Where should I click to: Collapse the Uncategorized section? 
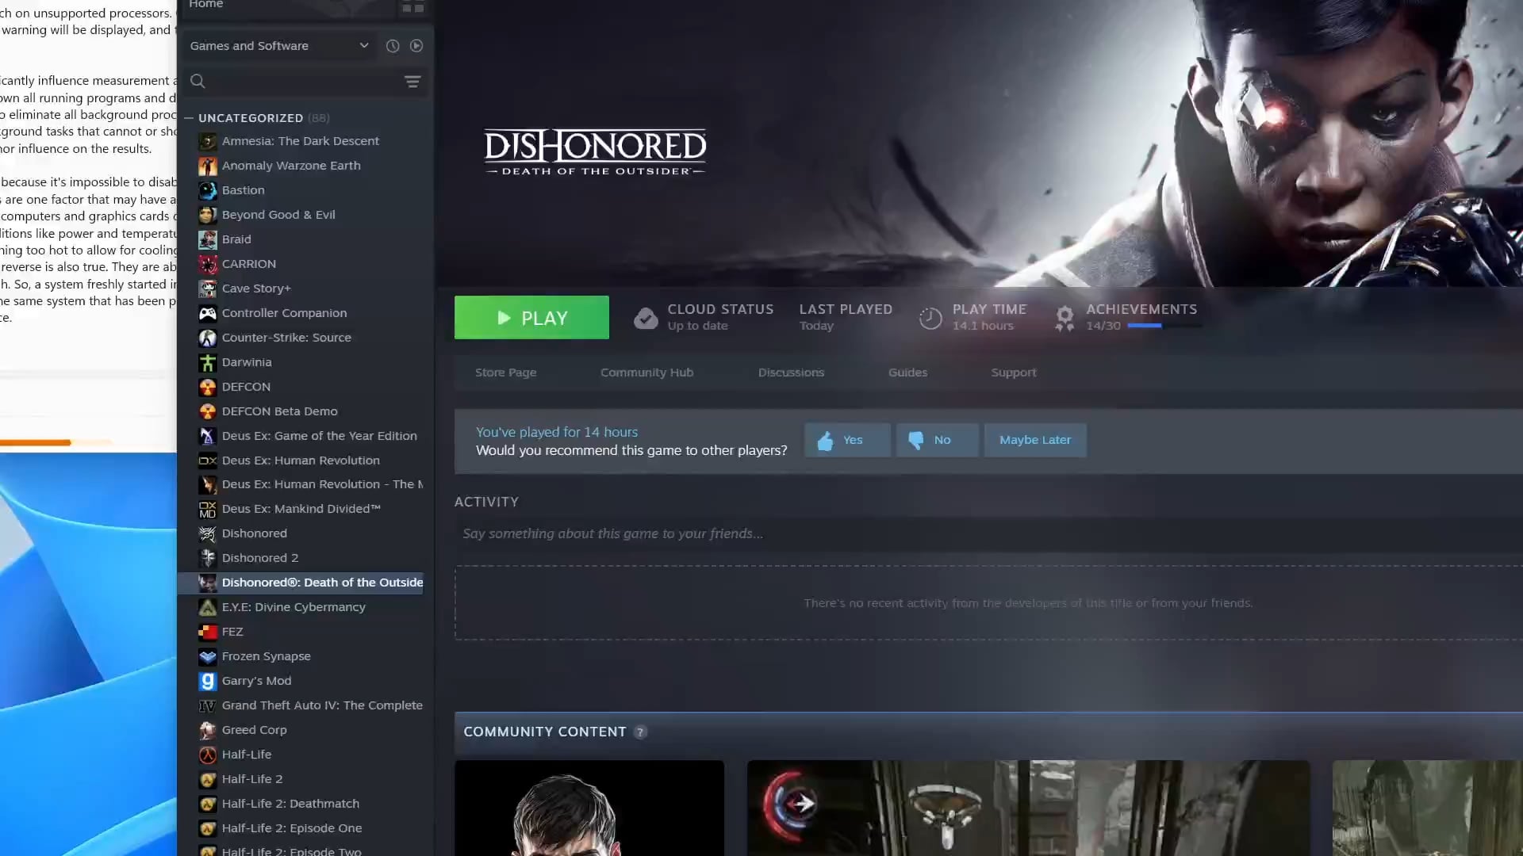[x=189, y=118]
